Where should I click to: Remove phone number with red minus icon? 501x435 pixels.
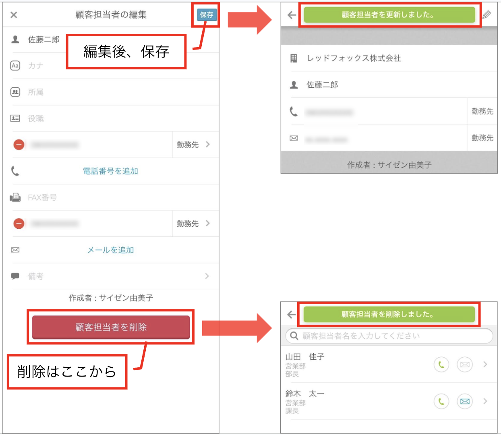click(x=19, y=145)
